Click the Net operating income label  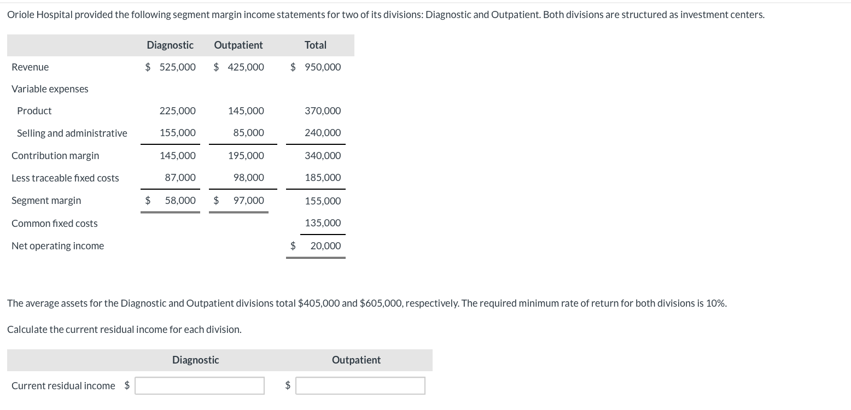coord(57,245)
